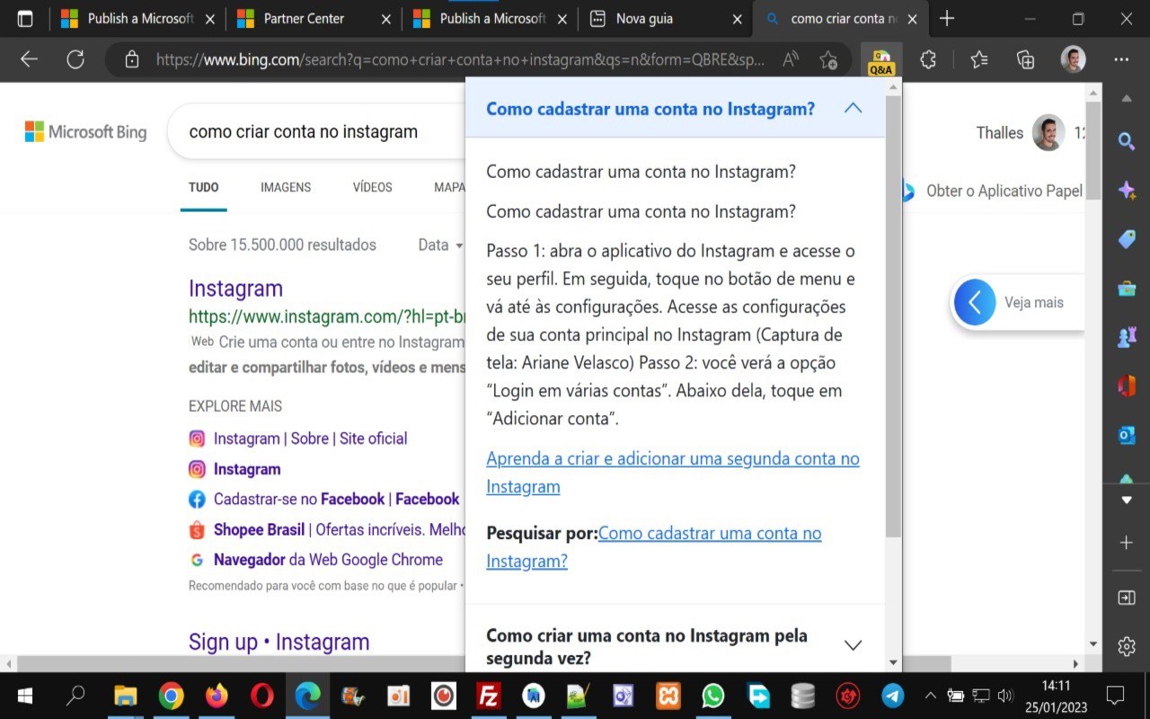Collapse the 'Como cadastrar uma conta' section

[x=853, y=109]
